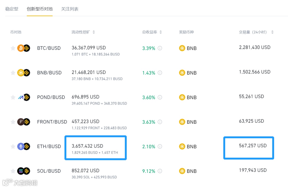Screen dimensions: 288x188
Task: Select liquidity value 852,072 USD
Action: coord(85,171)
